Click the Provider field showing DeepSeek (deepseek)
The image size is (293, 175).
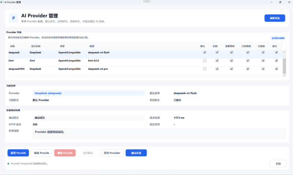click(88, 93)
